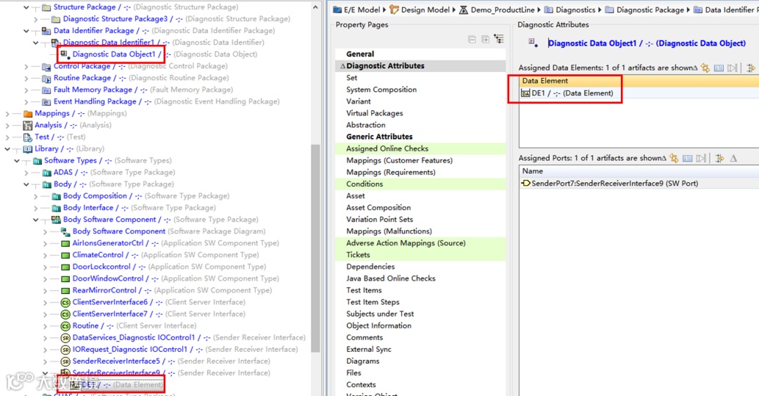
Task: Click the column layout icon for Assigned Ports
Action: pos(687,158)
